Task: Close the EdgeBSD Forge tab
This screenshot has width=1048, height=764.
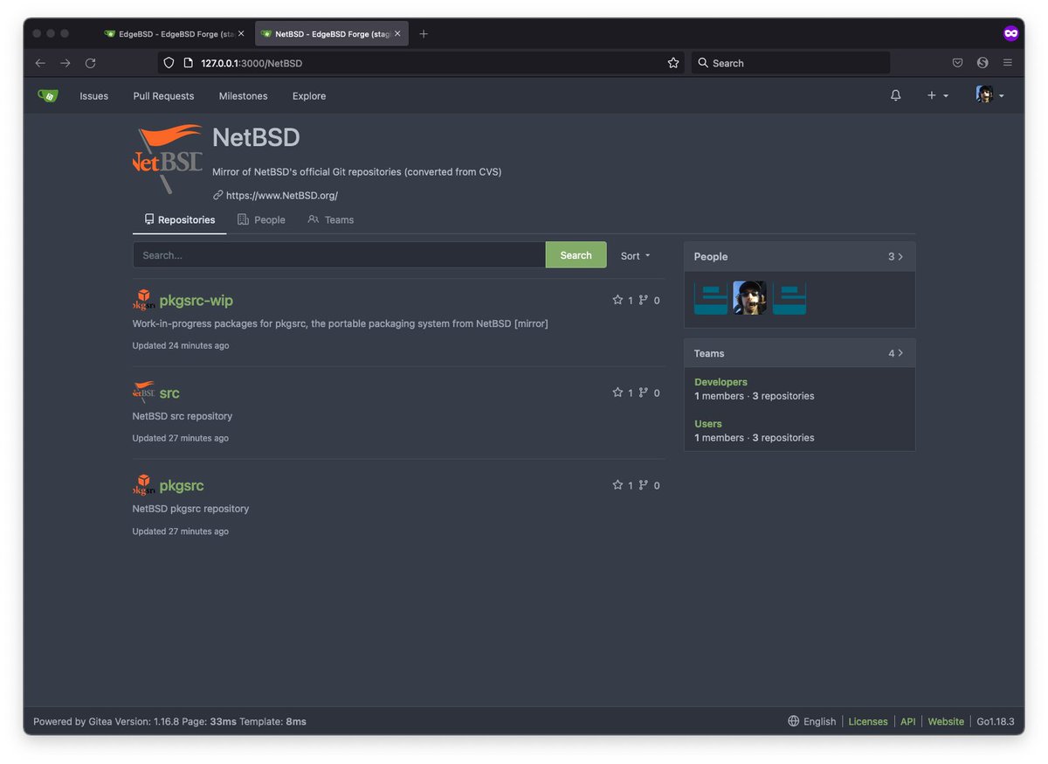Action: [242, 34]
